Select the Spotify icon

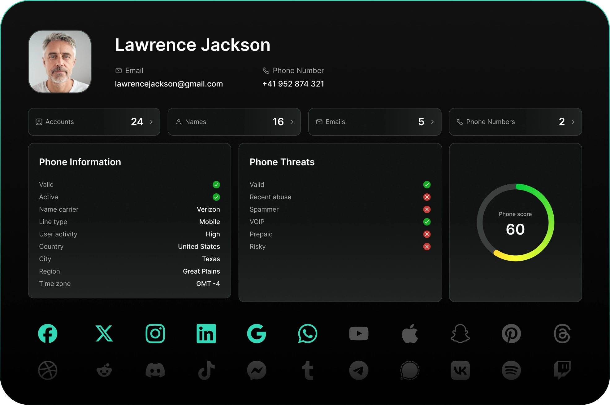511,370
